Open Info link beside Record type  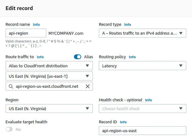127,25
